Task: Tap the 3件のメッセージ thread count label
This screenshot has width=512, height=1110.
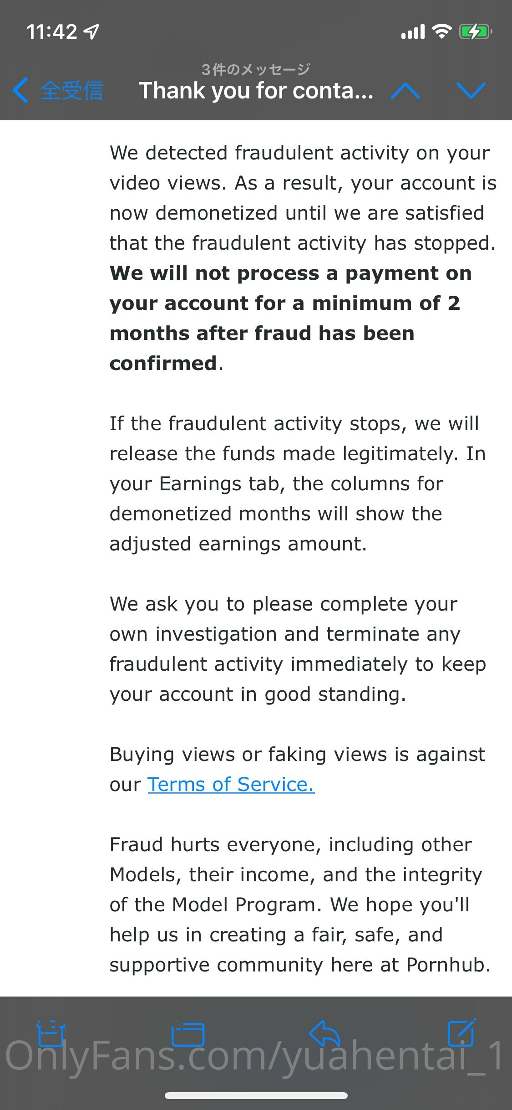Action: (x=256, y=69)
